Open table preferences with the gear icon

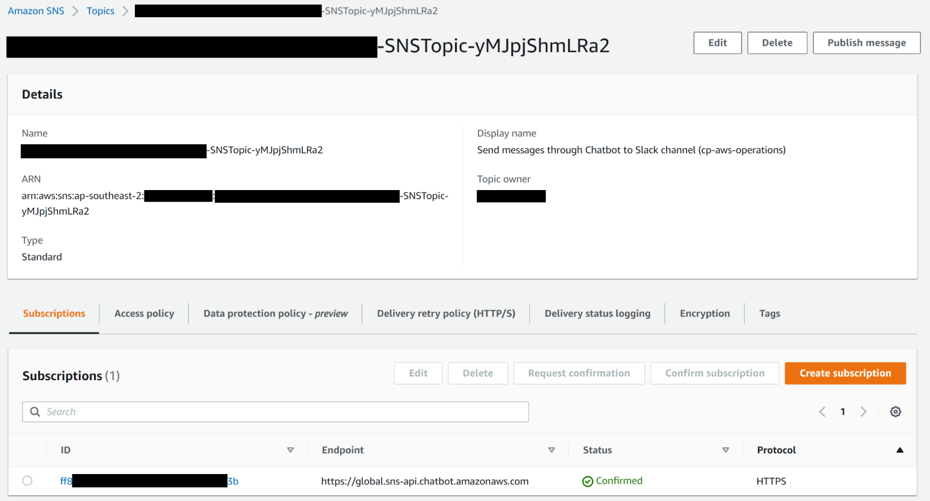pos(895,411)
